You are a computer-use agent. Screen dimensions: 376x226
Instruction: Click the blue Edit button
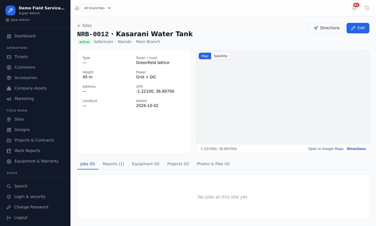[x=358, y=28]
